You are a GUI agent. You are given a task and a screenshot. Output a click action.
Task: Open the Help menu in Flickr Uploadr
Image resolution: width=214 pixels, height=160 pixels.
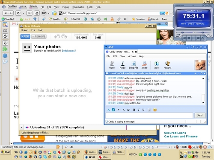click(x=41, y=30)
